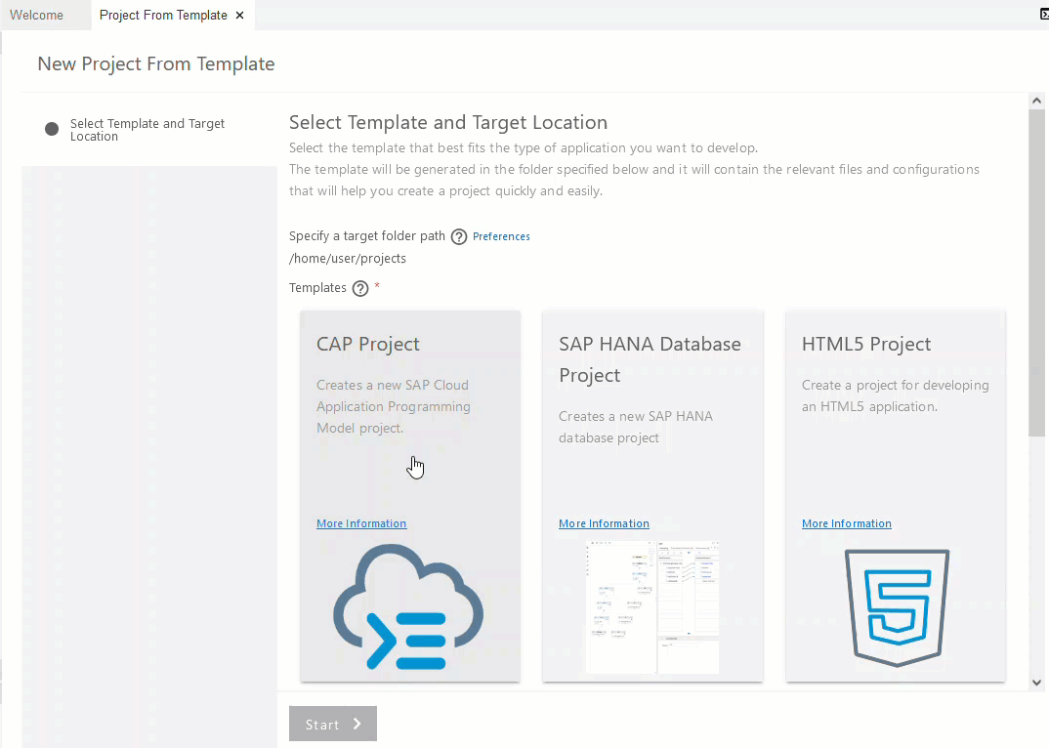Select the 'Select Template and Target Location' step

tap(147, 130)
